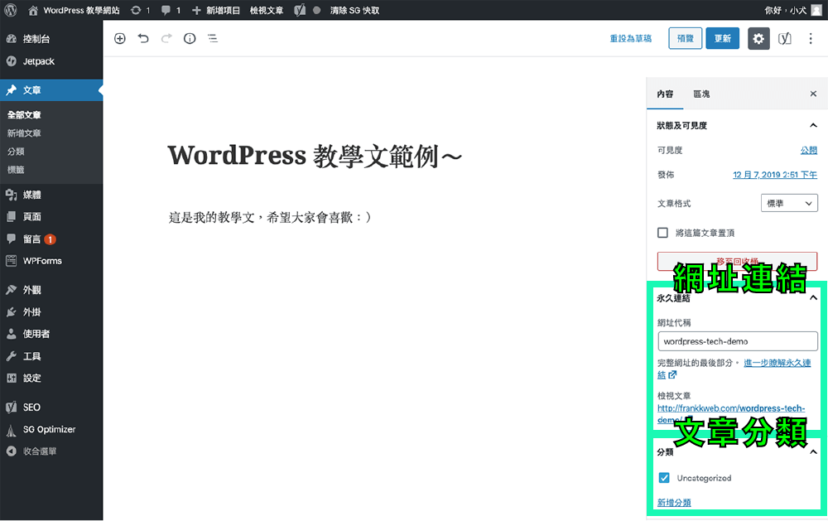Open 媒體 media menu
828x521 pixels.
click(x=51, y=195)
